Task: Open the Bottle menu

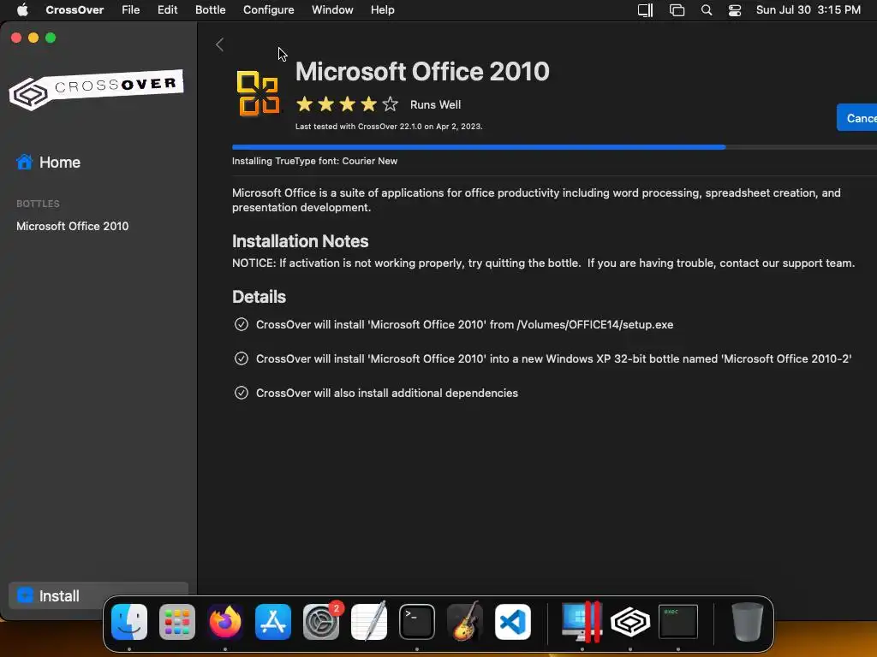Action: click(211, 10)
